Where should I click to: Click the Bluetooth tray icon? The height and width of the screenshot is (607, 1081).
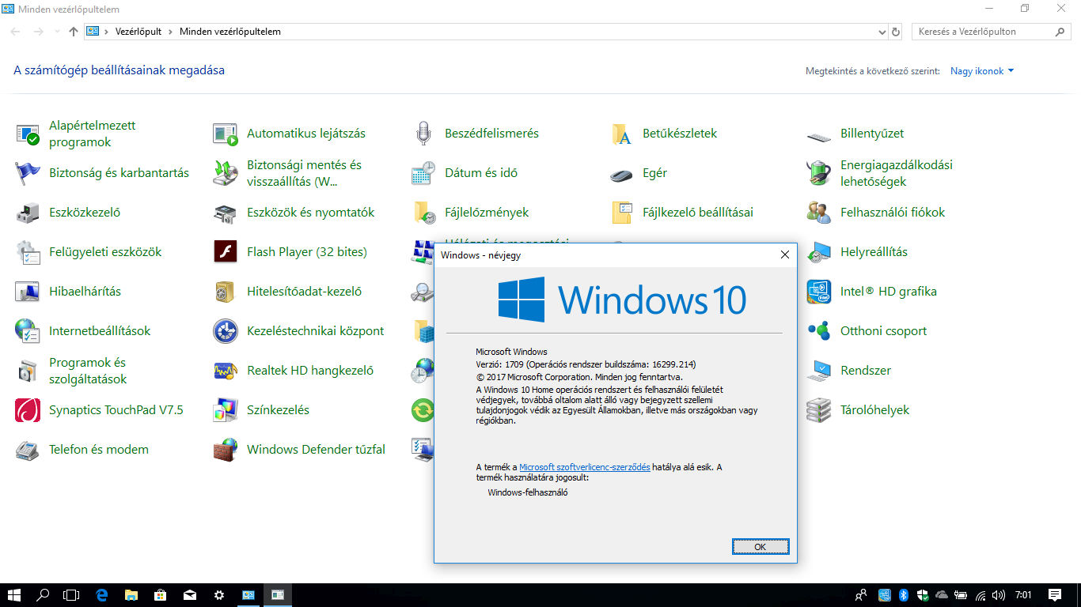pyautogui.click(x=903, y=595)
